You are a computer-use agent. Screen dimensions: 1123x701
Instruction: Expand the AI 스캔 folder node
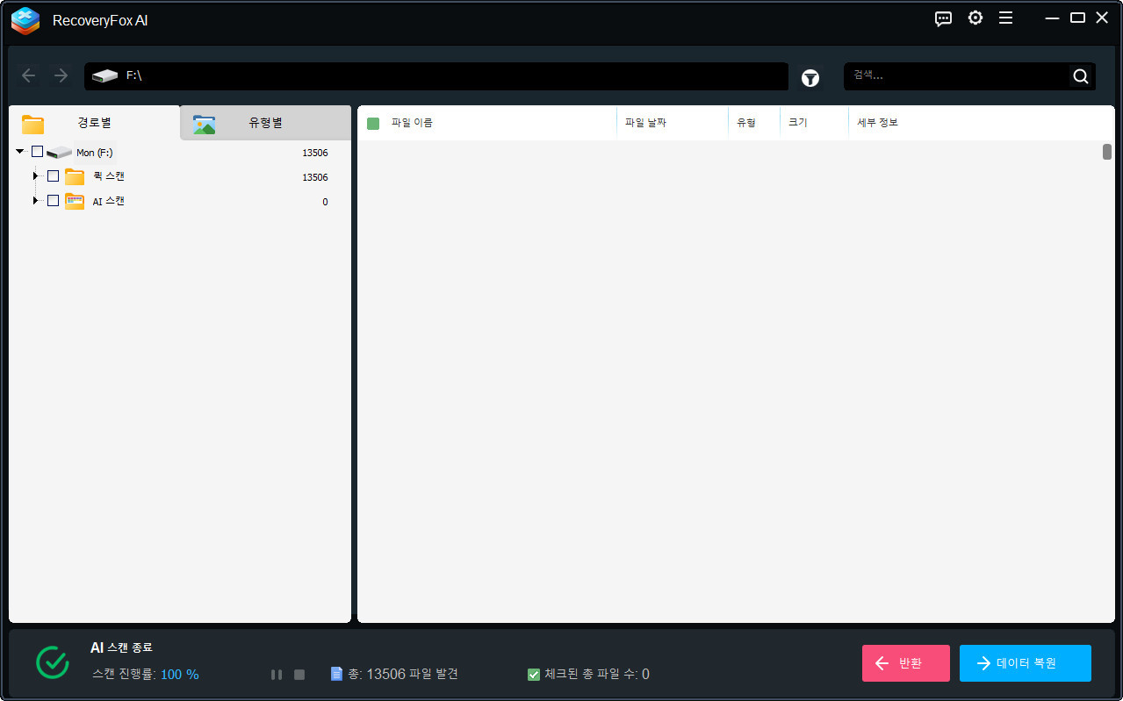(x=36, y=201)
